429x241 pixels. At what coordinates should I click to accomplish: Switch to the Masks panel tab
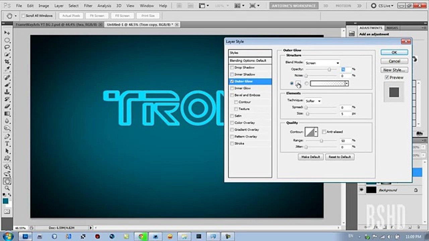[x=392, y=28]
